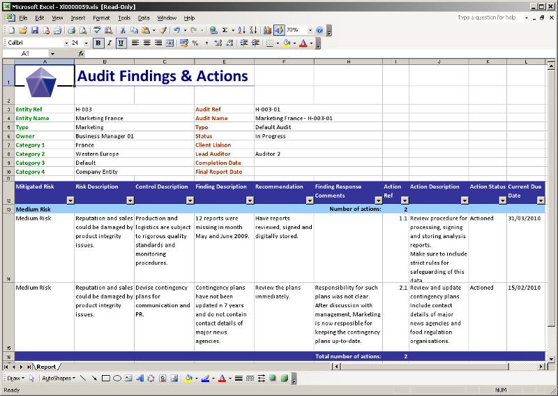Click the Print icon in the toolbar
The image size is (558, 396).
pyautogui.click(x=72, y=30)
